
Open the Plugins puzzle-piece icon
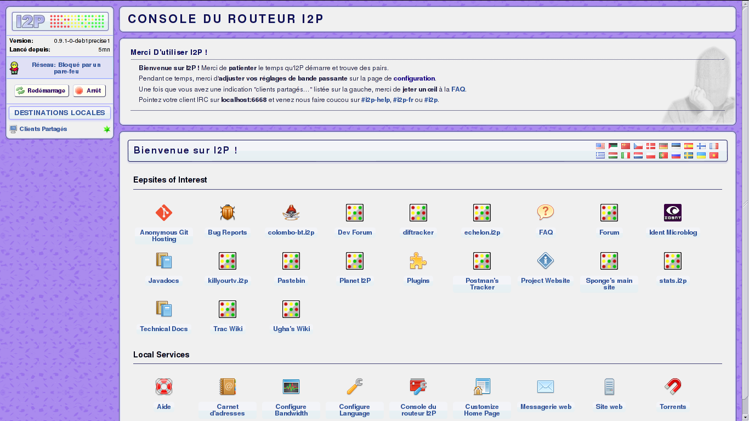tap(418, 260)
